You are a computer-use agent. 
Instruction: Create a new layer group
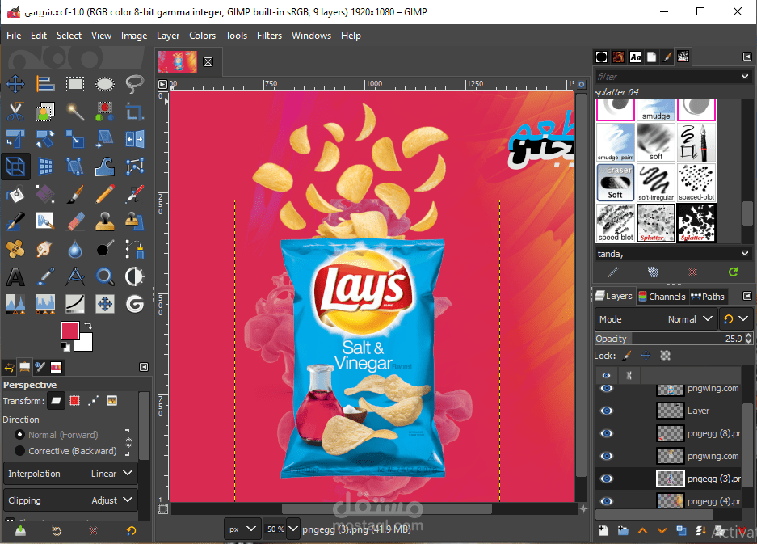coord(623,531)
